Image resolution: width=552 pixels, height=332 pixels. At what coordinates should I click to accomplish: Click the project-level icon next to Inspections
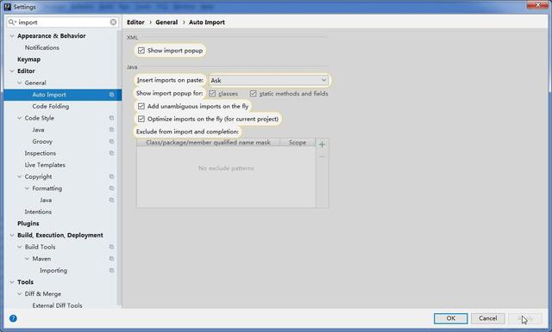[111, 153]
